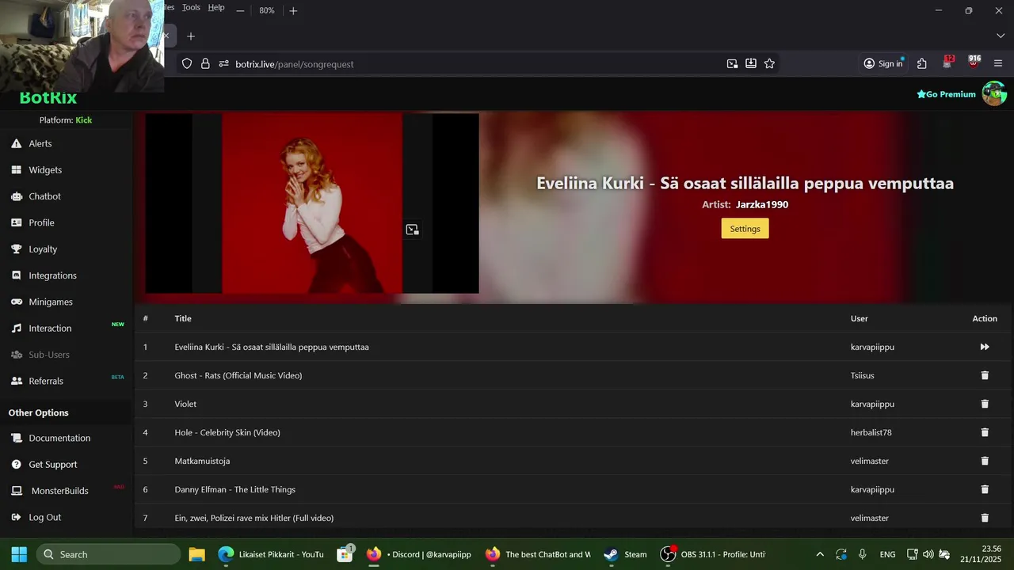The width and height of the screenshot is (1014, 570).
Task: Open the Firefox extensions puzzle icon
Action: coord(922,64)
